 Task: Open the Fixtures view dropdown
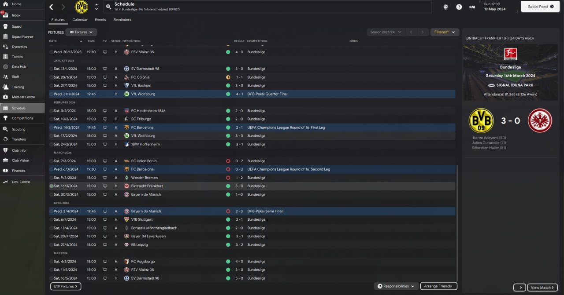(x=82, y=32)
